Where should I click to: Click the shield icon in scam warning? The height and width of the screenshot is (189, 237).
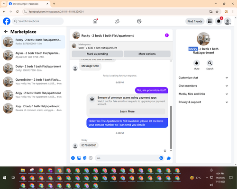pos(92,99)
